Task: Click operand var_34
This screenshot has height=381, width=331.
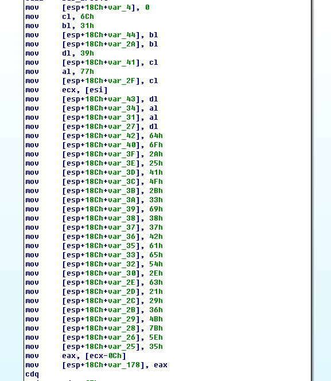Action: (x=122, y=108)
